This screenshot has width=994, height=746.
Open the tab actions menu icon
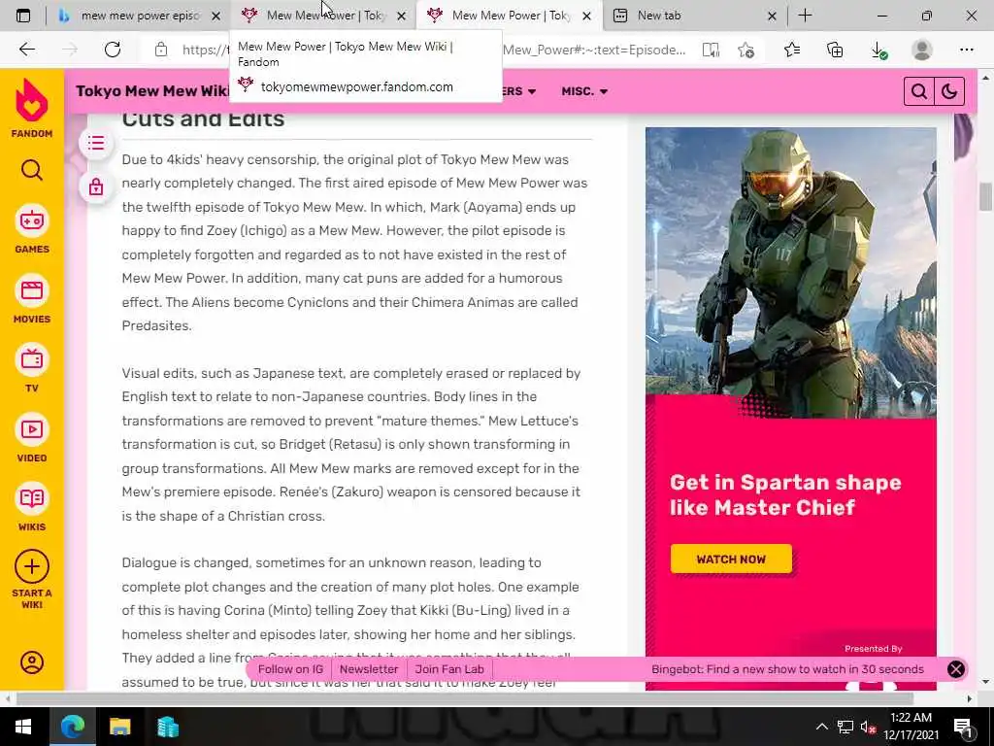(23, 16)
